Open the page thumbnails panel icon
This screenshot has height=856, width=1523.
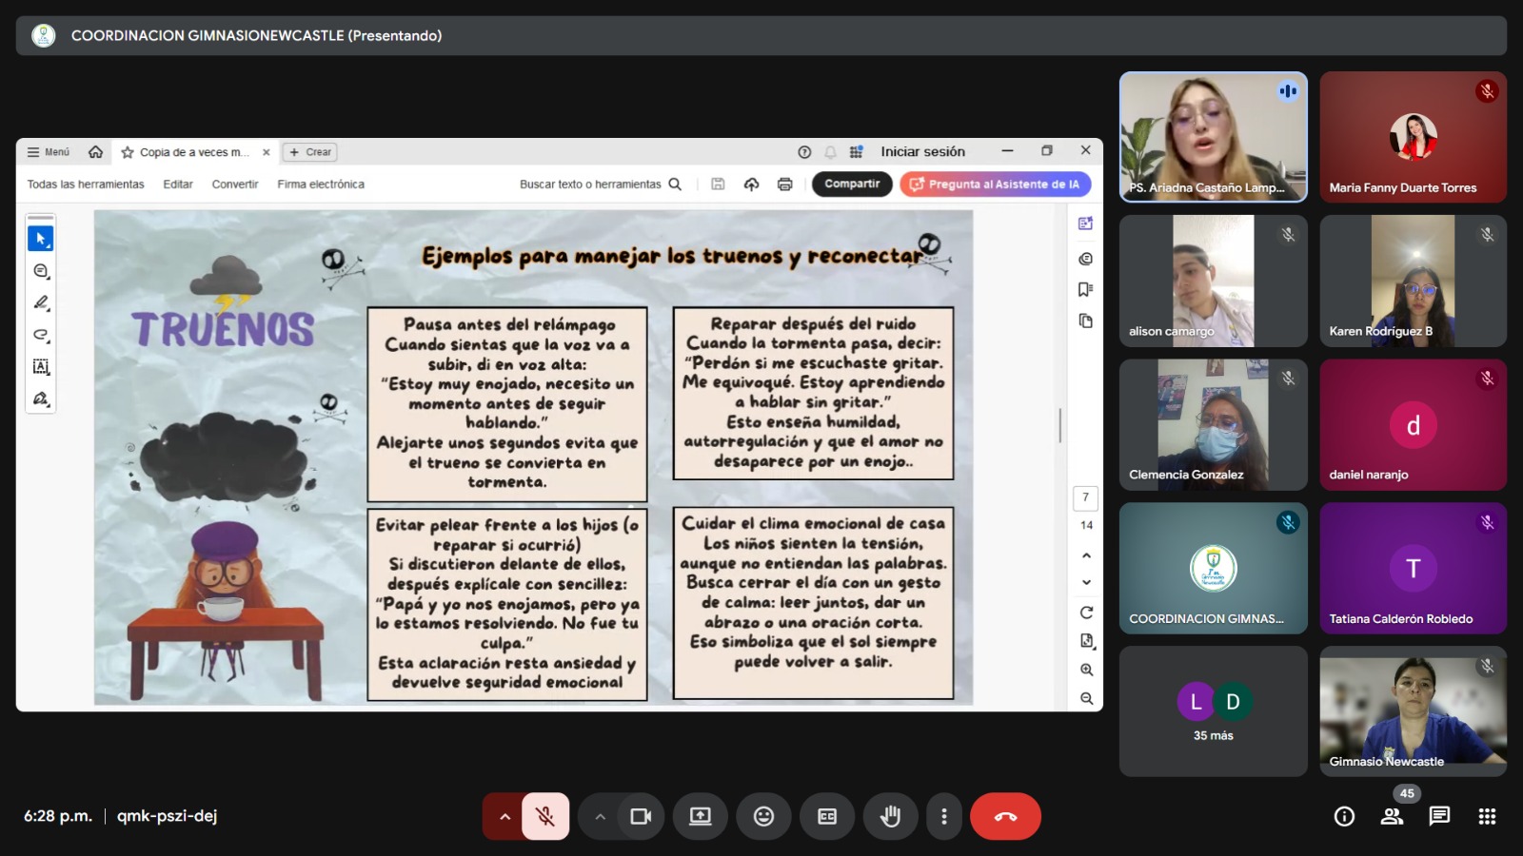[x=1085, y=321]
